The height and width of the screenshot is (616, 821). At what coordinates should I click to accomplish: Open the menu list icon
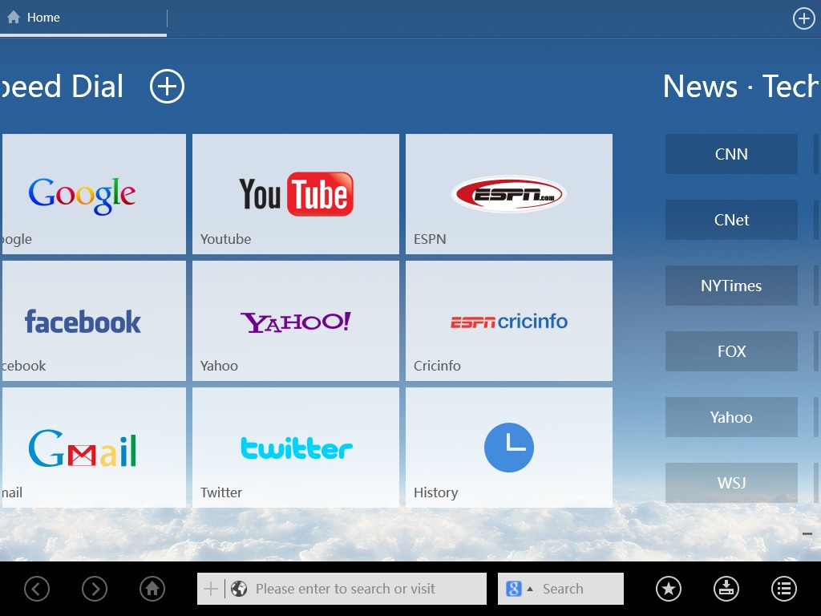784,589
